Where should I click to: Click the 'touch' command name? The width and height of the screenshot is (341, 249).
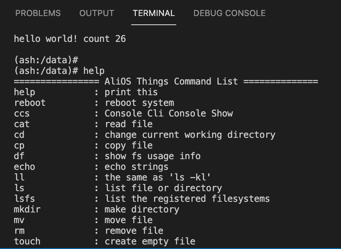27,241
